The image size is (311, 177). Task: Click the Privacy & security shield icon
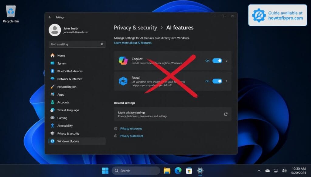pos(52,133)
